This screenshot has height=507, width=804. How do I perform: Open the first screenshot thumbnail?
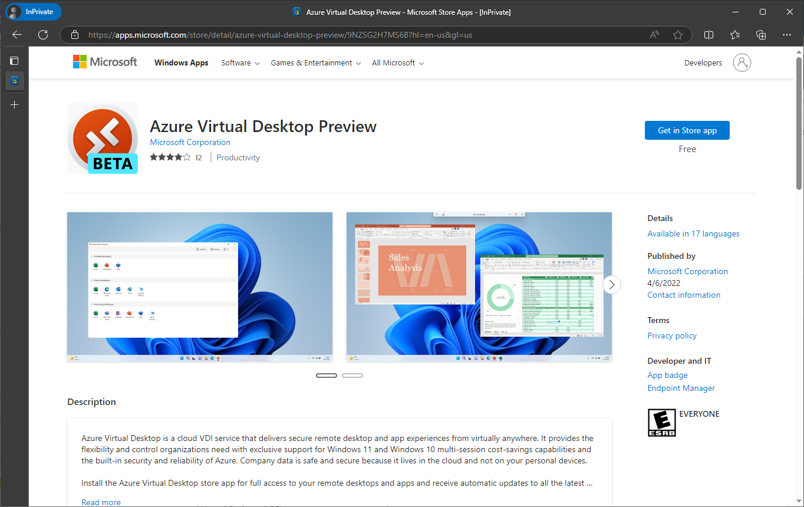coord(200,287)
